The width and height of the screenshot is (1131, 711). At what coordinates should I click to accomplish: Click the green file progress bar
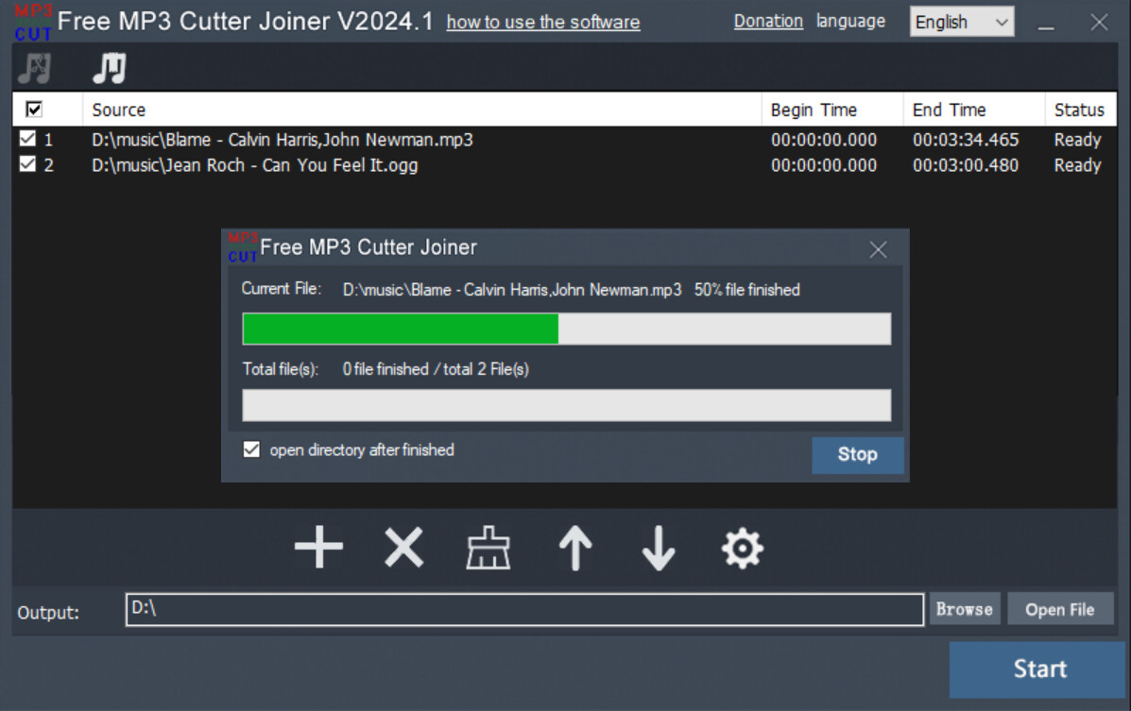[x=400, y=329]
